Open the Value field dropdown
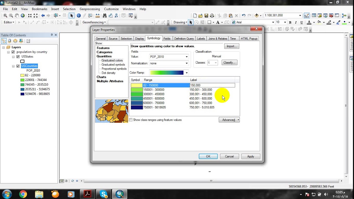This screenshot has width=354, height=199. tap(187, 57)
